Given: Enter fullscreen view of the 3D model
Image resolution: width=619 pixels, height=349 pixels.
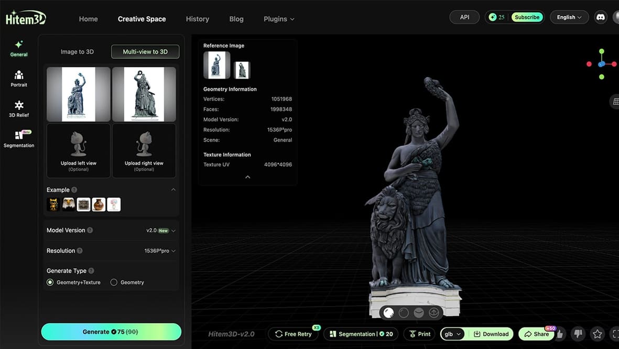Looking at the screenshot, I should coord(616,334).
